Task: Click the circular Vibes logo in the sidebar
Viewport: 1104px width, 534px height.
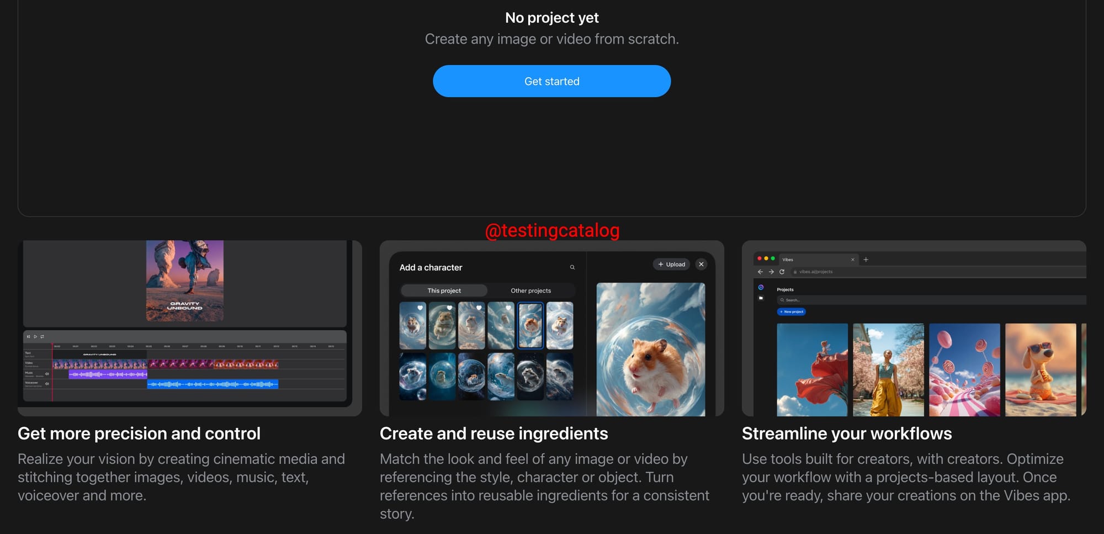Action: (761, 287)
